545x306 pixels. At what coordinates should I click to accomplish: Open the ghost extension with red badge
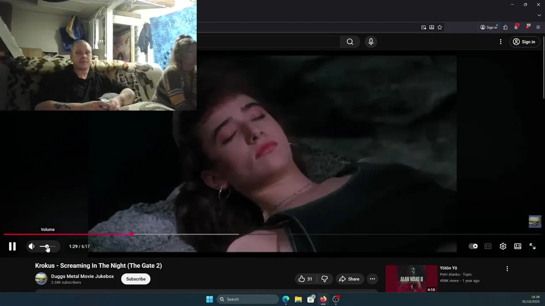pos(516,27)
